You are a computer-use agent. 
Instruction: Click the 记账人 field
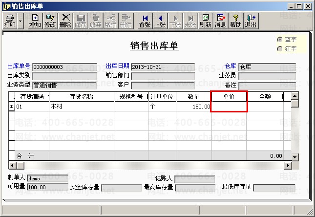195,179
